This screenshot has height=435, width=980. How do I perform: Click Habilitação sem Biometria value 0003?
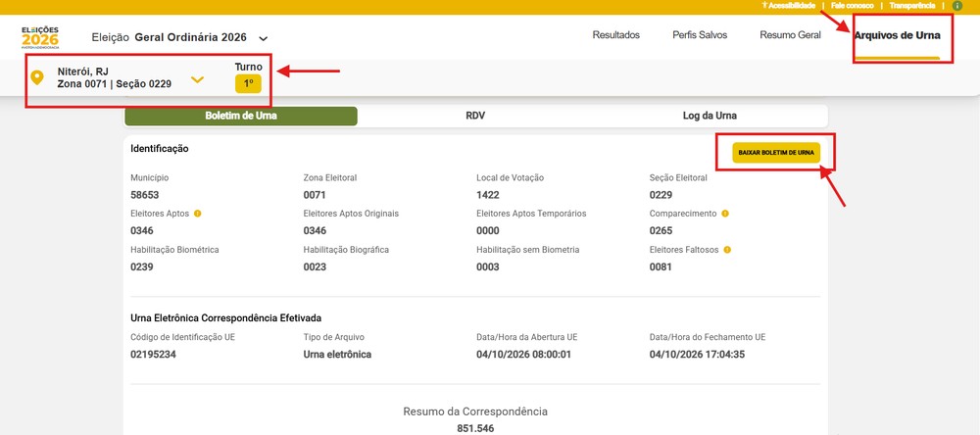pos(487,266)
